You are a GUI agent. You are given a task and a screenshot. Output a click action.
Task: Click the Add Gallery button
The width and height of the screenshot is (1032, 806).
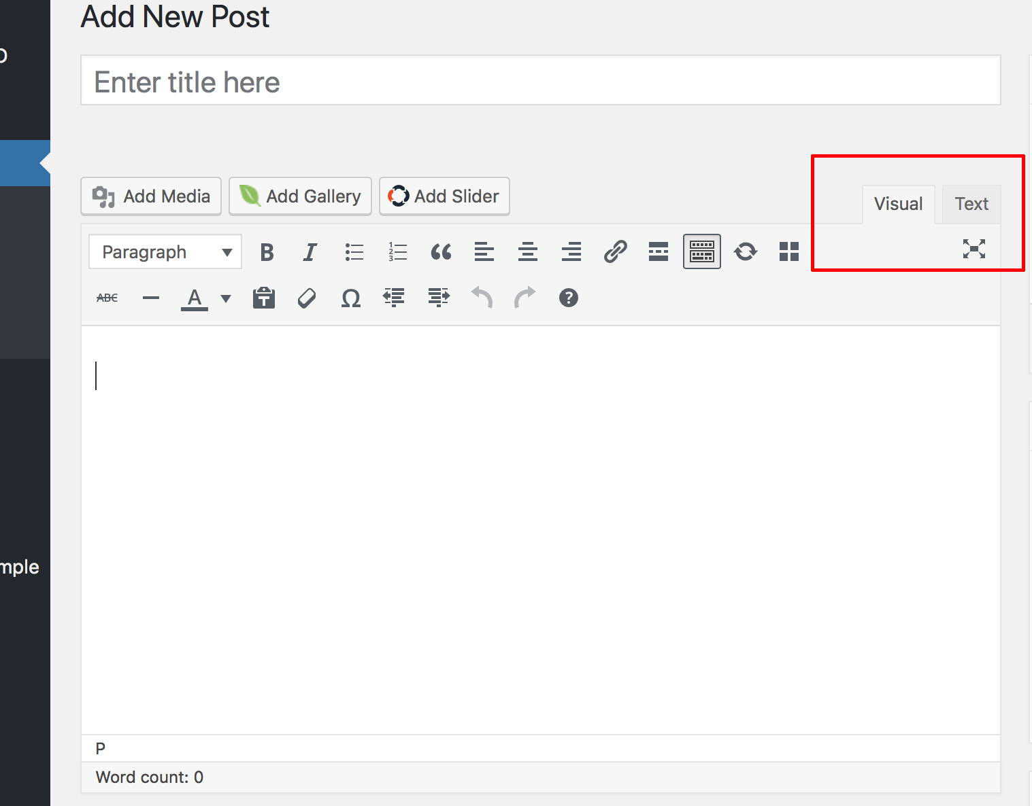pyautogui.click(x=300, y=196)
